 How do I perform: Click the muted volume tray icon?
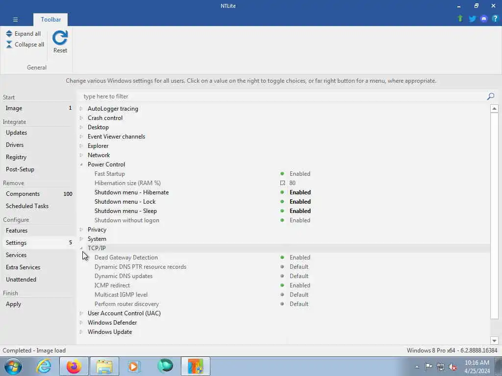click(x=452, y=367)
